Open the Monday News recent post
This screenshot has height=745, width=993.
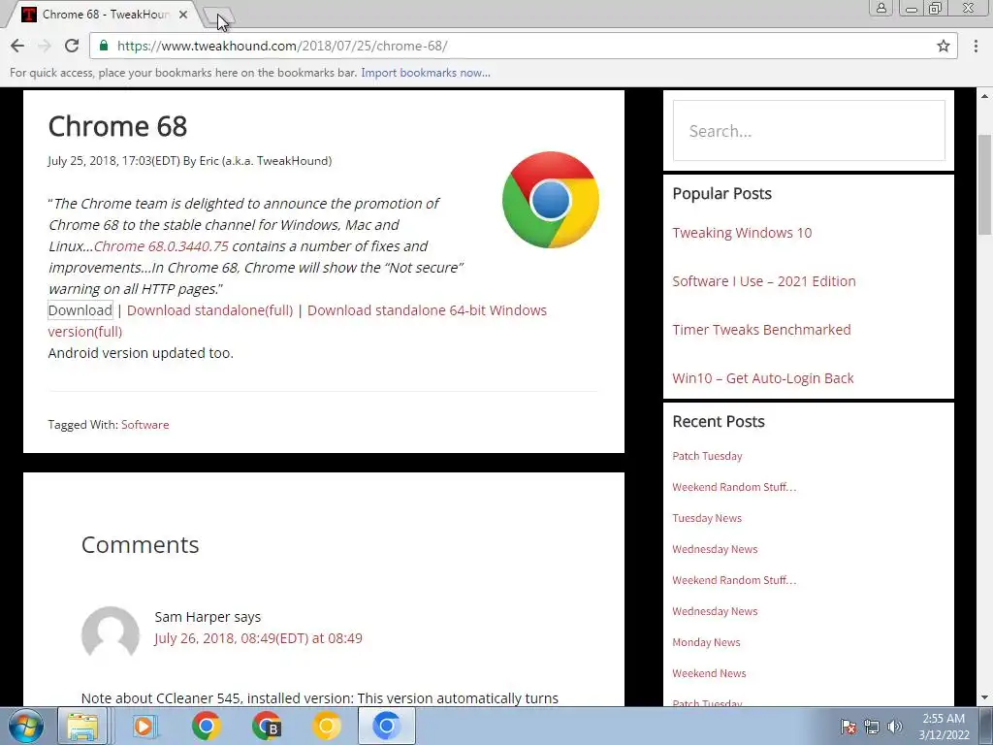(706, 642)
